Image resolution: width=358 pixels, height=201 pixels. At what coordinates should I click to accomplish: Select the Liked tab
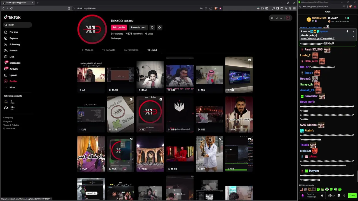coord(152,50)
